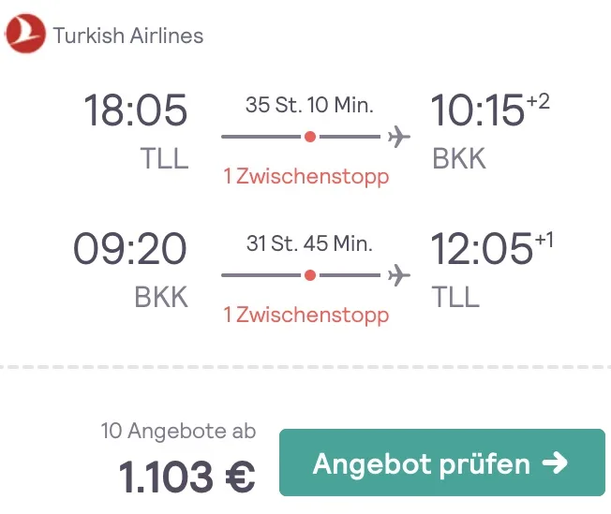Click the 10 Angebote ab label
611x514 pixels.
point(178,432)
